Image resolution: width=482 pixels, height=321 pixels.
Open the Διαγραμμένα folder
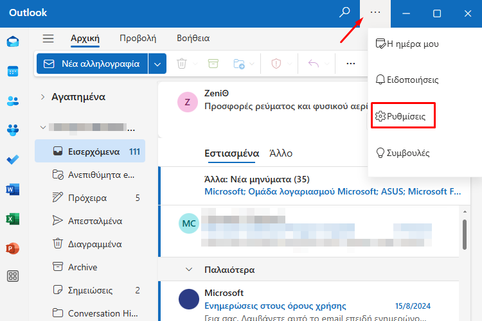point(90,244)
